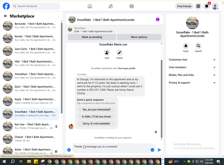Click the purple conversation info icon
224x165 pixels.
coord(158,20)
